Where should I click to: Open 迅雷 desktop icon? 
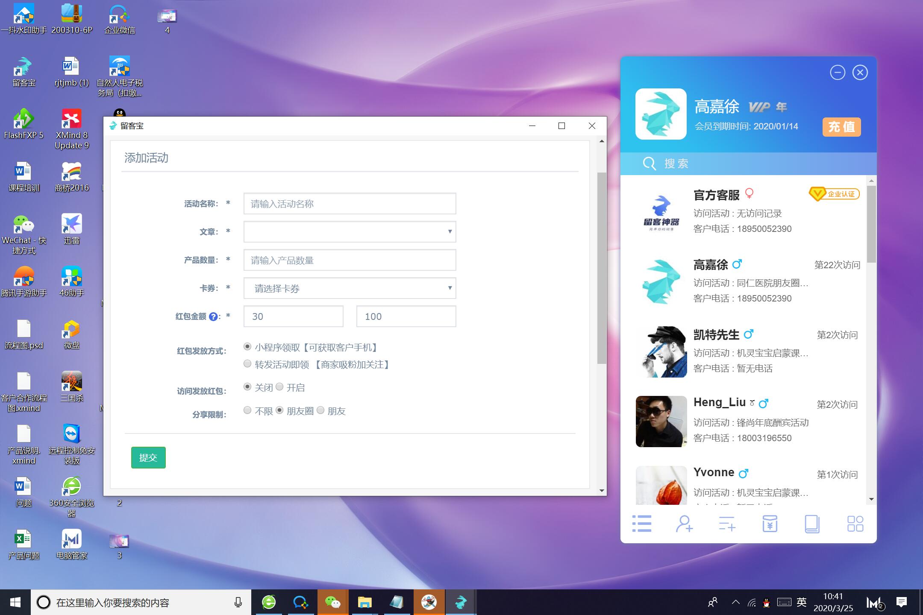tap(72, 229)
